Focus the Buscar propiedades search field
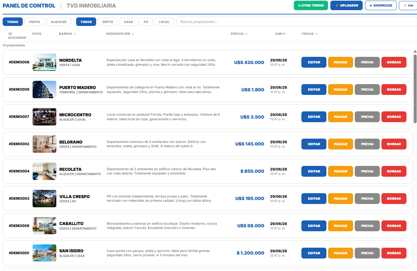The image size is (417, 271). click(x=297, y=22)
